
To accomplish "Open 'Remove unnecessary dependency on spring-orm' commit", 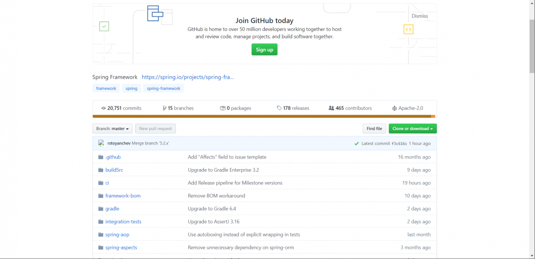I will click(241, 248).
